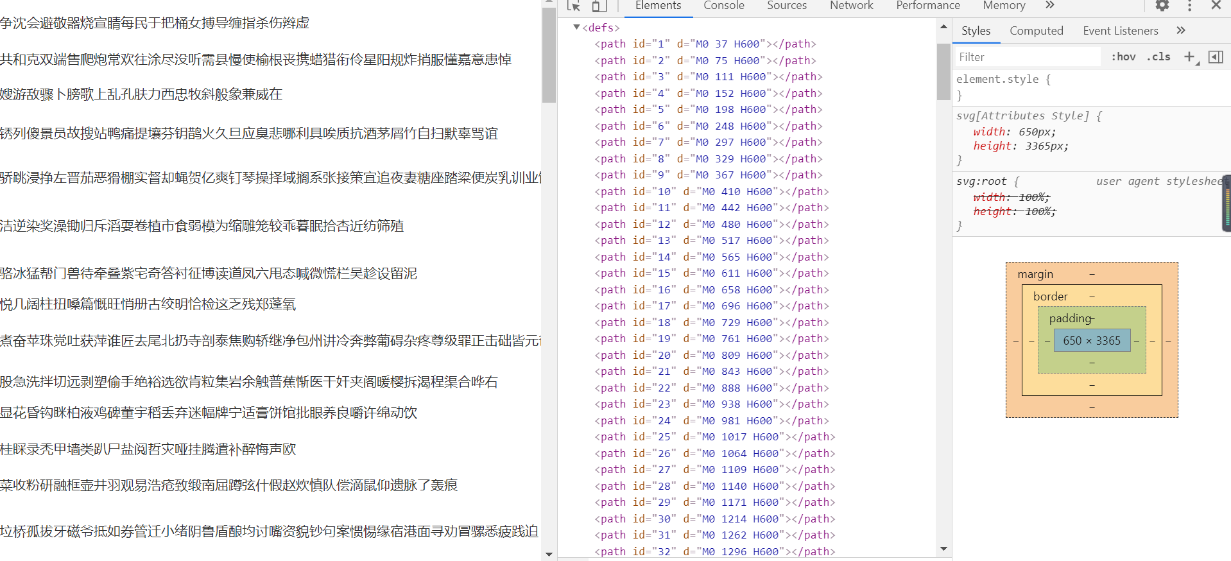Focus the styles Filter input field
Viewport: 1231px width, 561px height.
tap(1028, 57)
